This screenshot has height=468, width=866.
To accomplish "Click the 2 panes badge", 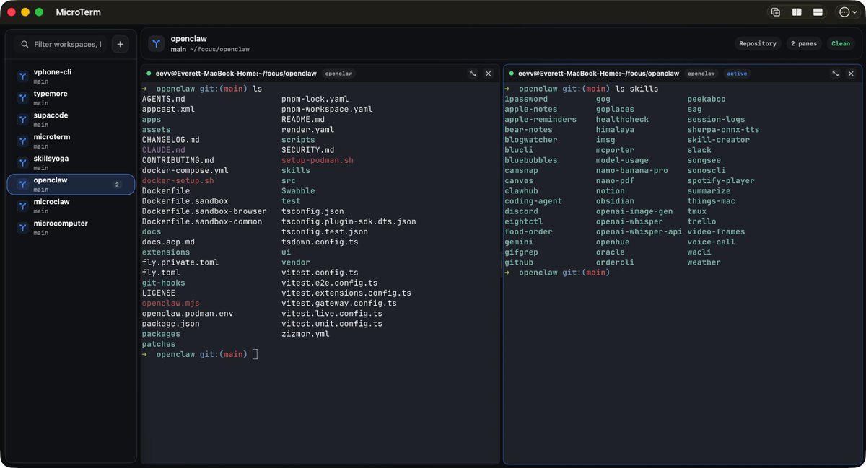I will [x=804, y=44].
